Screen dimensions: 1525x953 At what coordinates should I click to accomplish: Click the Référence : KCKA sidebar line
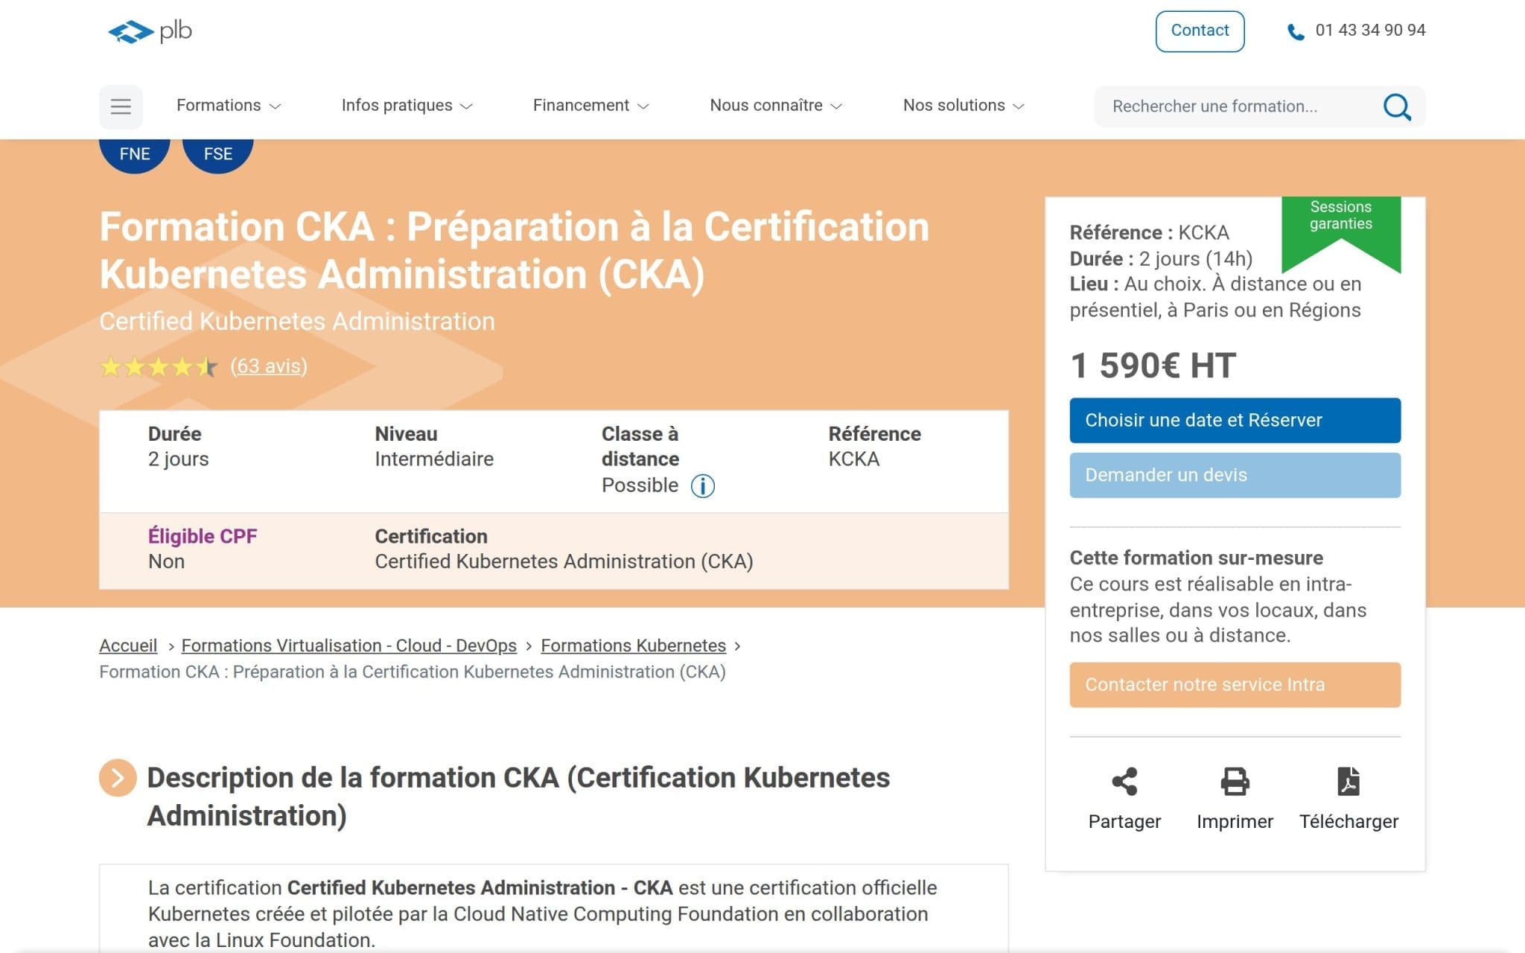(1149, 233)
